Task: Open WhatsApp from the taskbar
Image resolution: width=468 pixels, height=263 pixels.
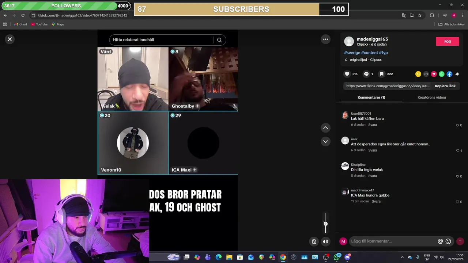Action: click(x=337, y=257)
